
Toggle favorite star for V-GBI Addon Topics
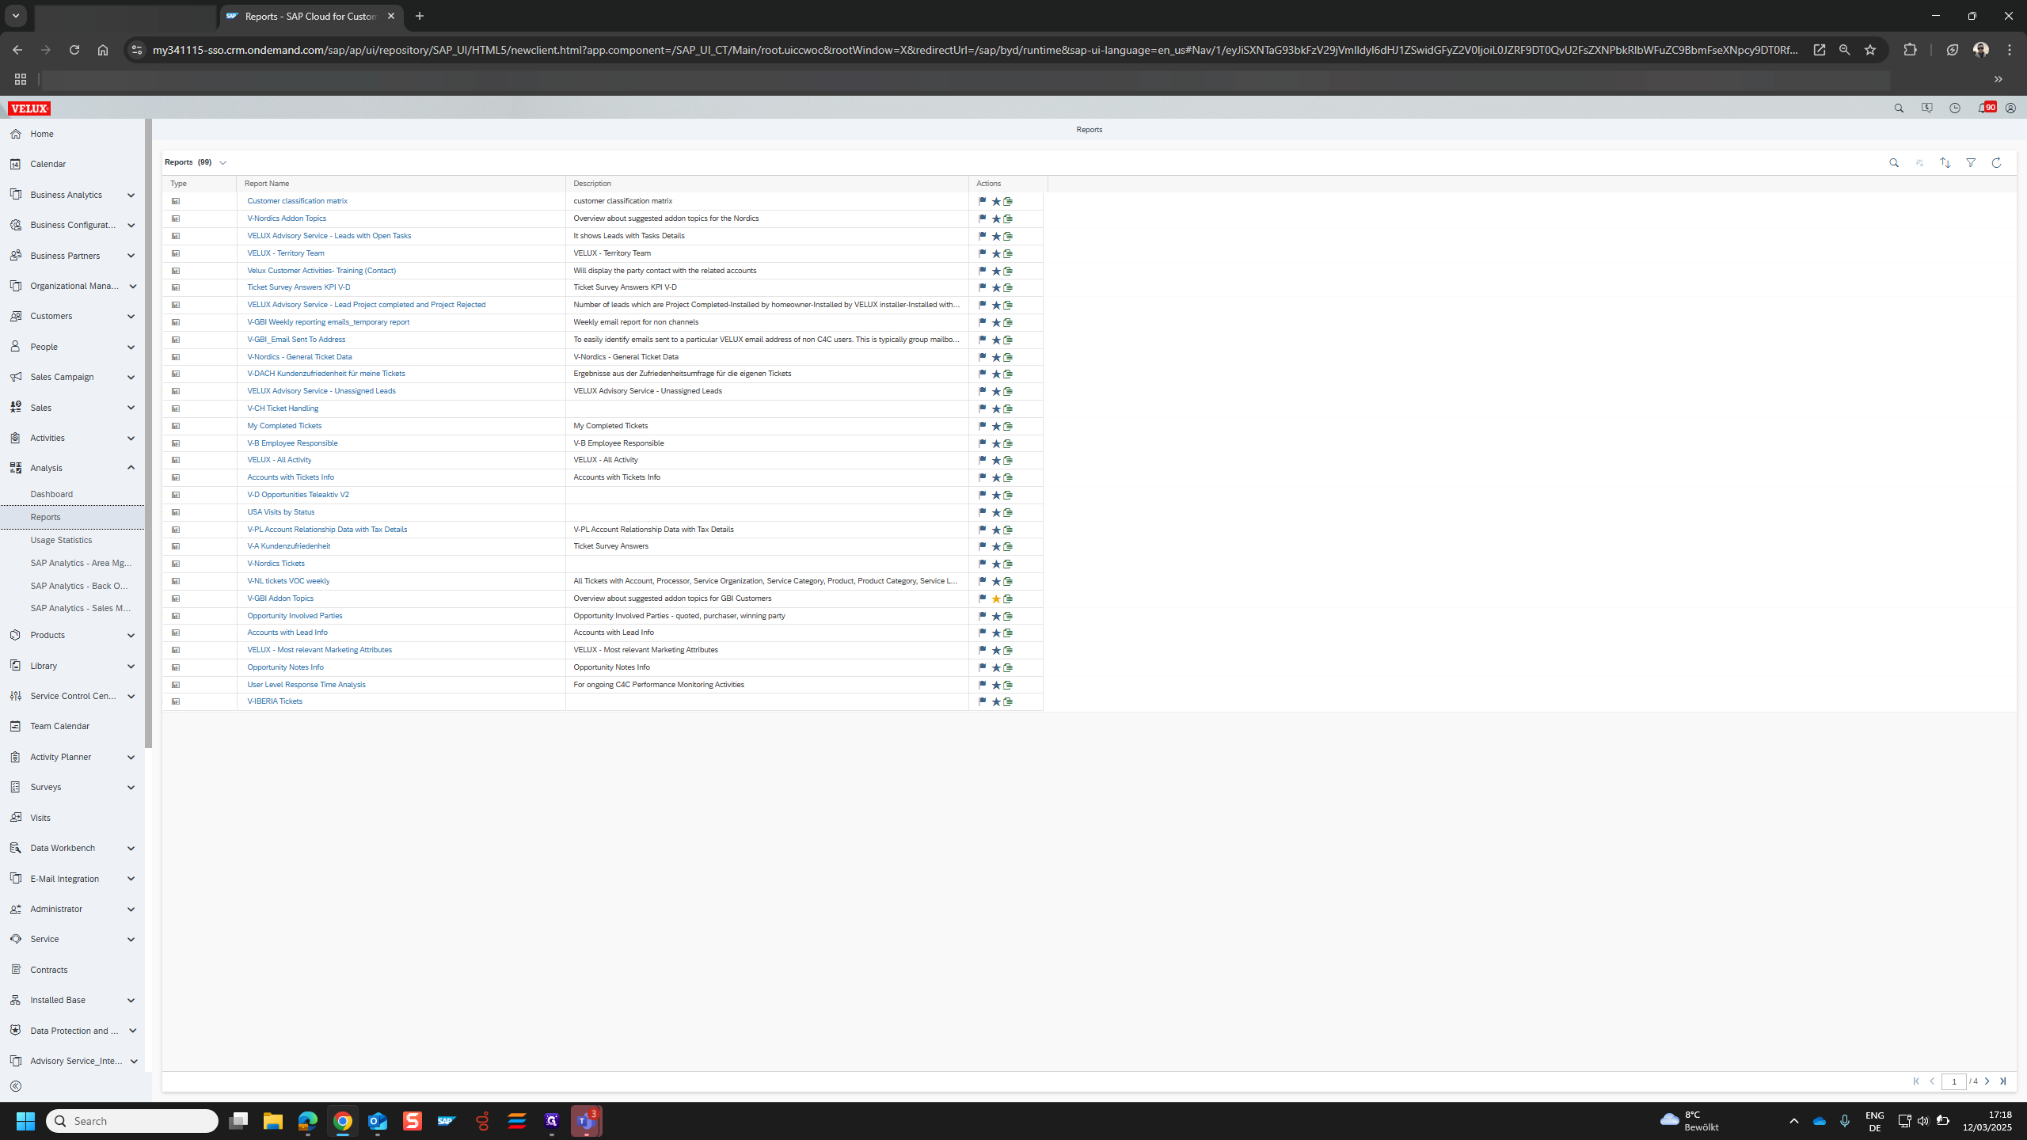pyautogui.click(x=996, y=598)
